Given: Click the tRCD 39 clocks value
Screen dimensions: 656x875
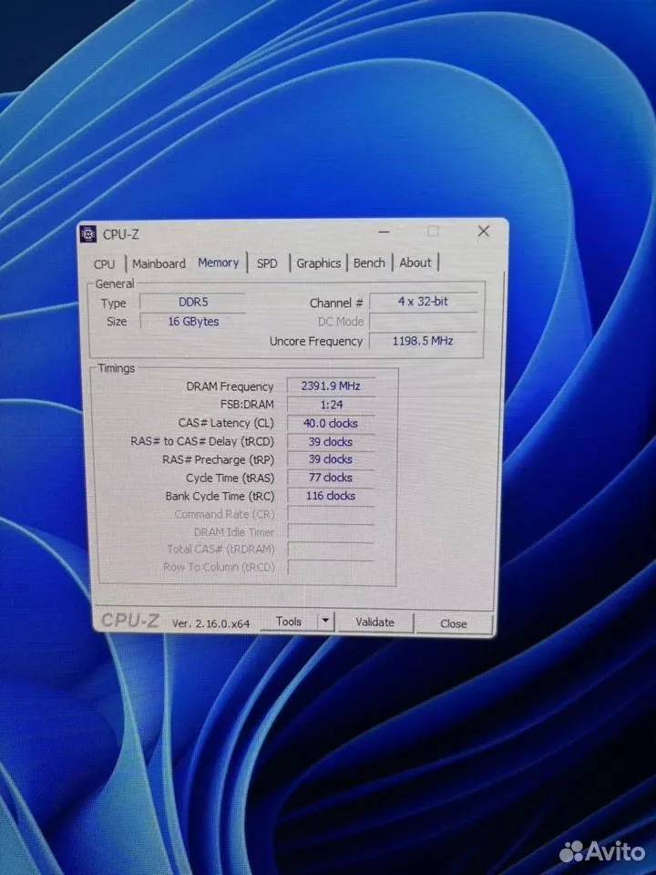Looking at the screenshot, I should click(331, 441).
